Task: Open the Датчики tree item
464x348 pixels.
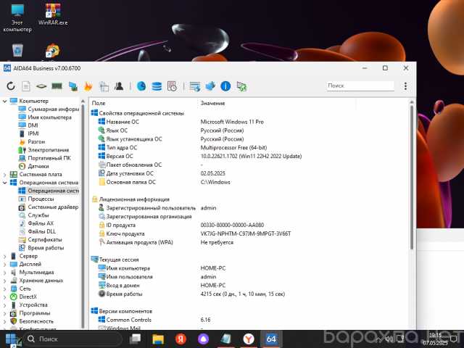Action: (34, 166)
